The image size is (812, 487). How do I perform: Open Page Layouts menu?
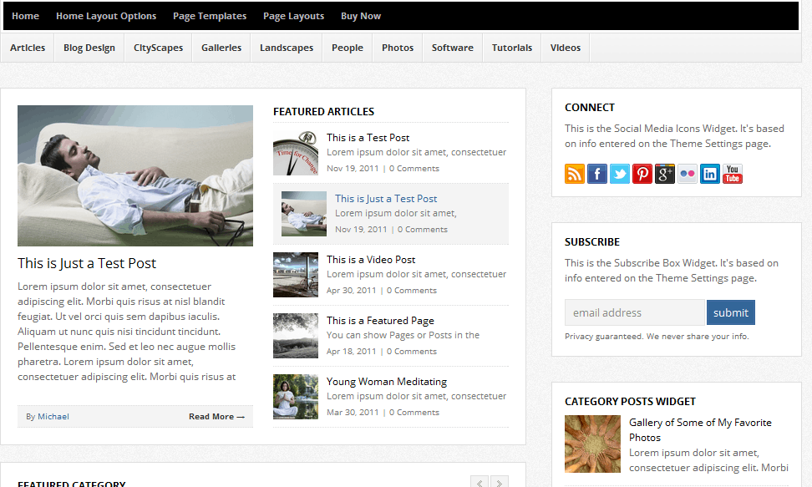point(293,16)
